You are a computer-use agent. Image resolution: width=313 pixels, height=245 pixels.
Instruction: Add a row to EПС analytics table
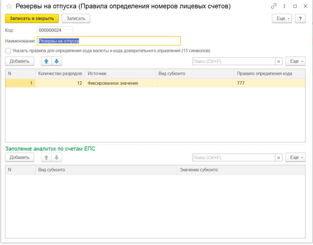20,157
